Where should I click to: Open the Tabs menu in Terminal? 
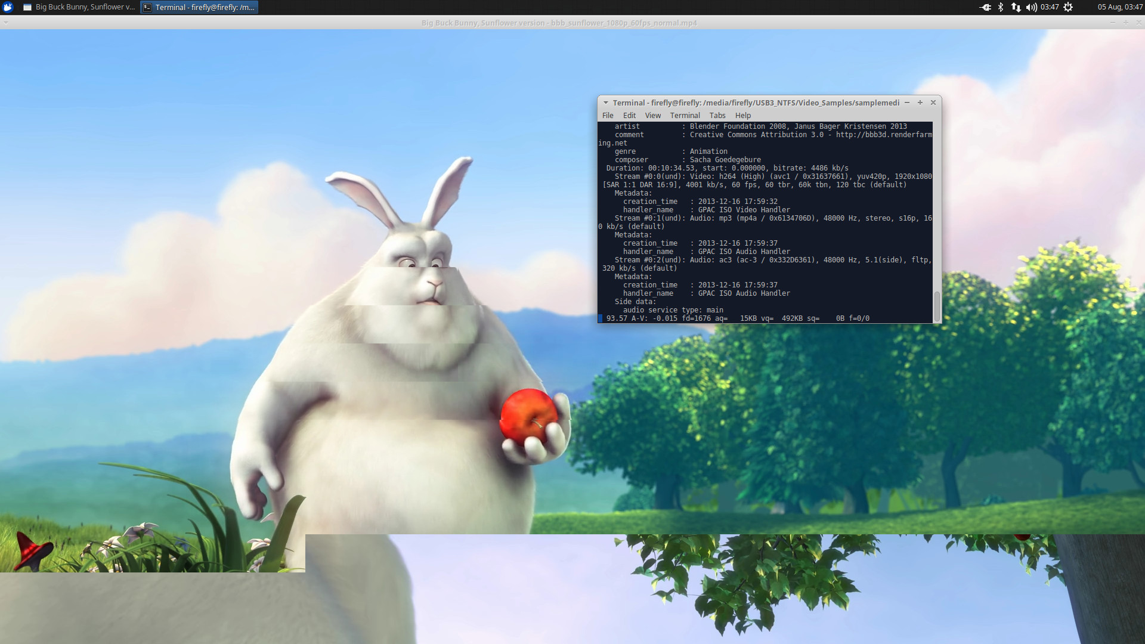click(x=717, y=116)
